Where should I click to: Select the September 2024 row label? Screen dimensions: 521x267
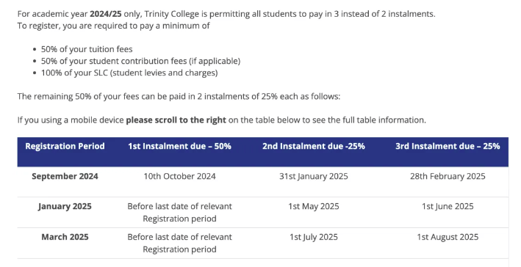point(65,176)
